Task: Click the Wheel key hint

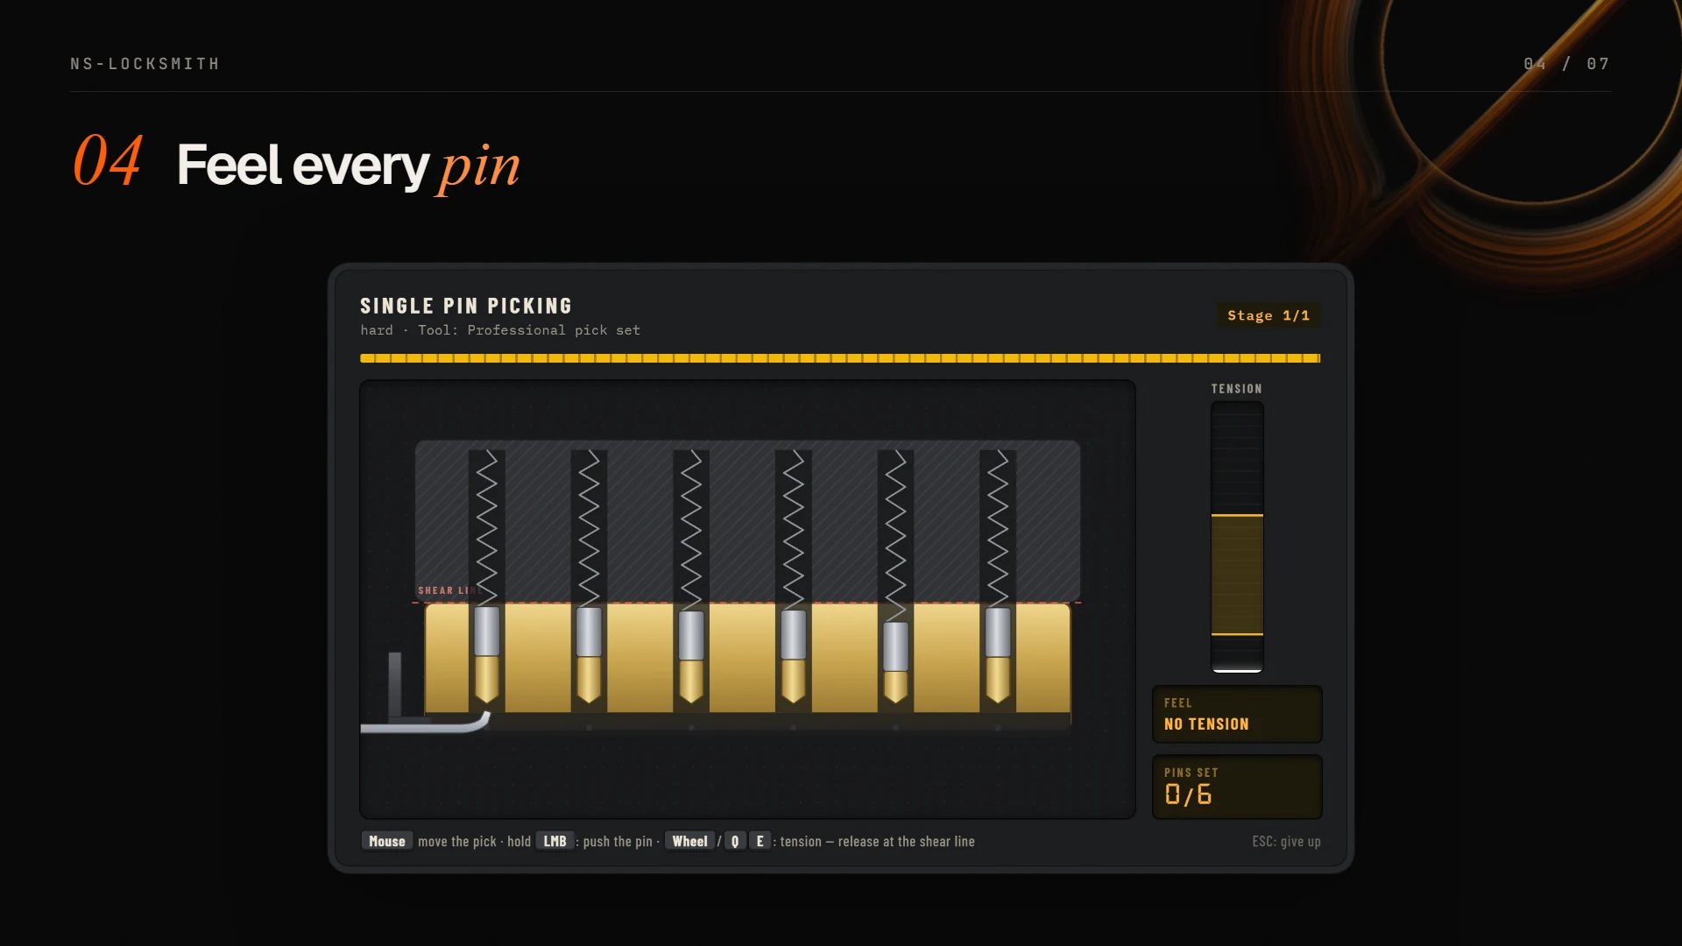Action: click(x=689, y=841)
